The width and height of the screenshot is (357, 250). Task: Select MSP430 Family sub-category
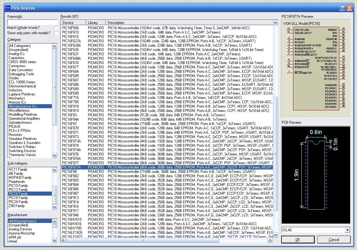tap(30, 178)
